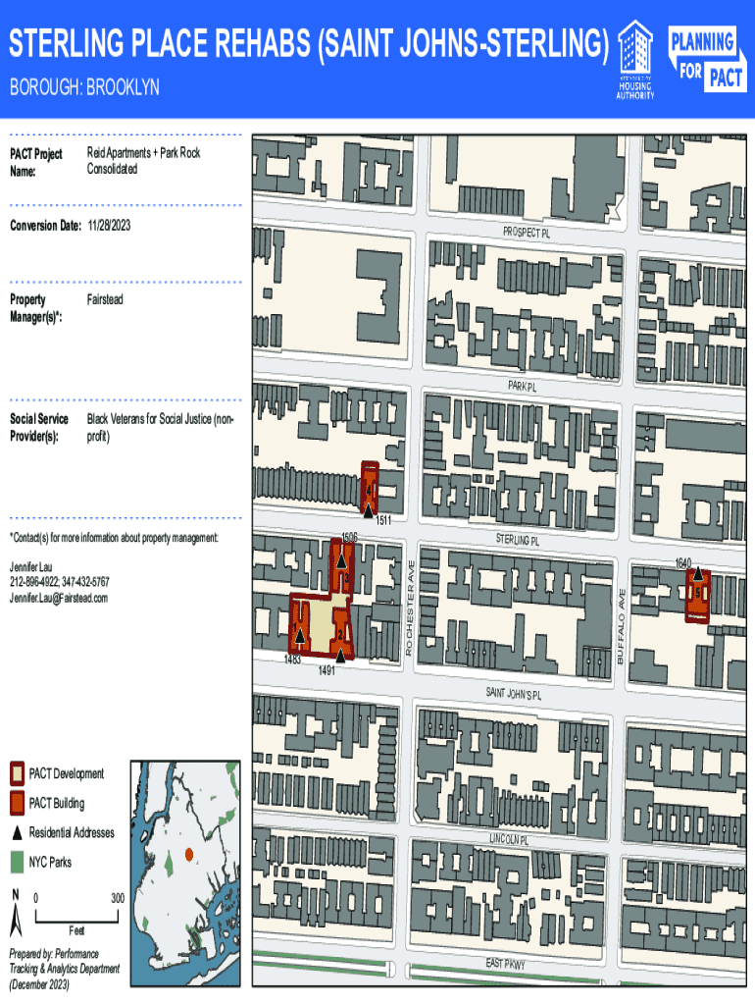
Task: Click the north arrow compass icon
Action: (x=17, y=915)
